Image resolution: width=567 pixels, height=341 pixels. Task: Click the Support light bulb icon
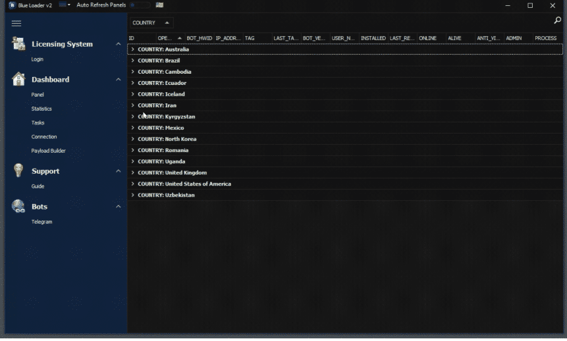pyautogui.click(x=18, y=170)
